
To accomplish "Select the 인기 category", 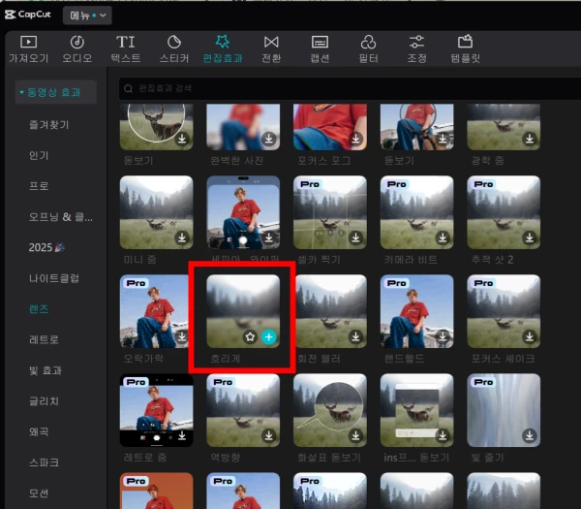I will tap(39, 155).
